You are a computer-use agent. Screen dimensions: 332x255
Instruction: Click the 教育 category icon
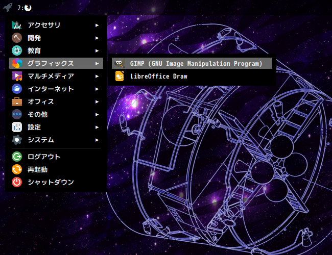point(17,50)
